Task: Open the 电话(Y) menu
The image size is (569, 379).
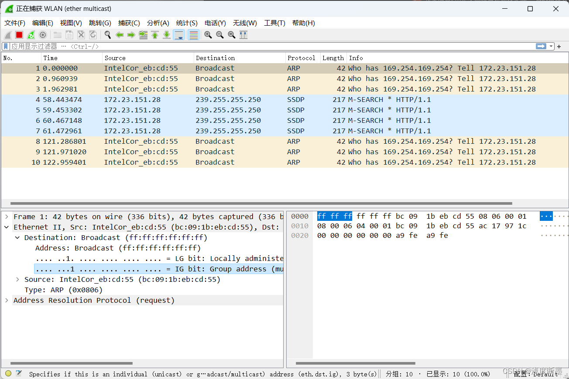Action: [x=215, y=23]
